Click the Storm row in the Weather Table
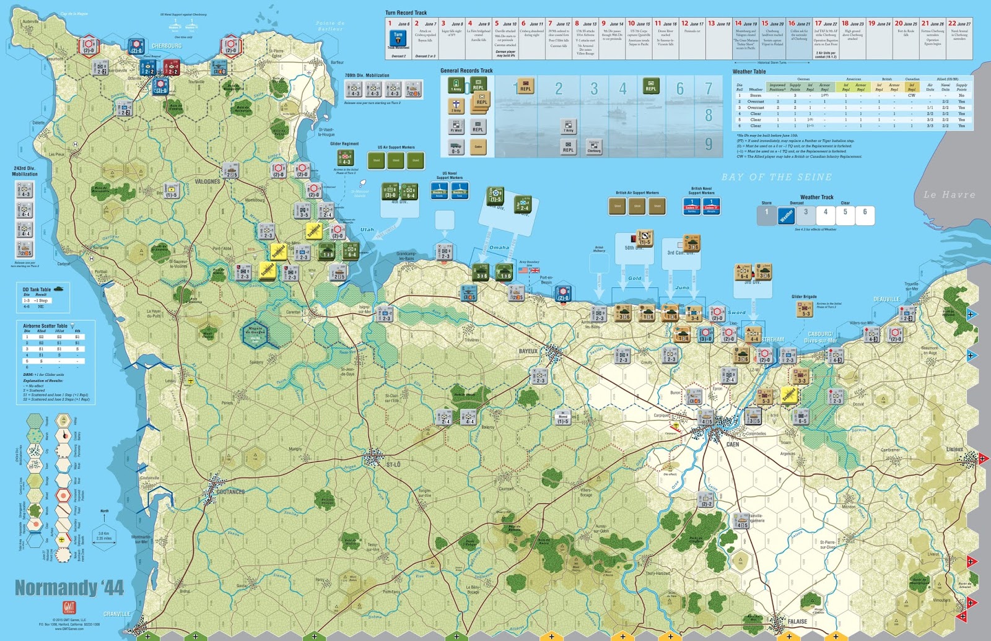 (852, 95)
